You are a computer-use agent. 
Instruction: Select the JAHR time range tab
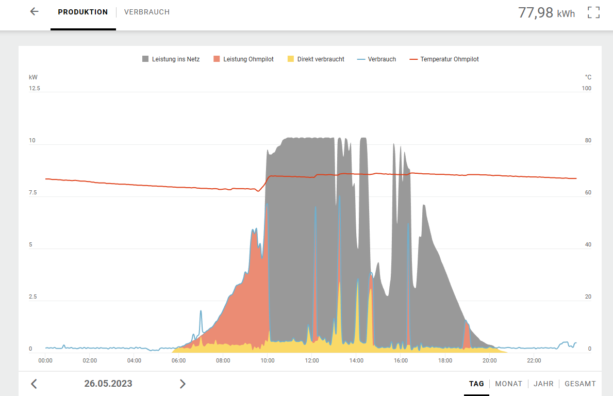pos(543,384)
